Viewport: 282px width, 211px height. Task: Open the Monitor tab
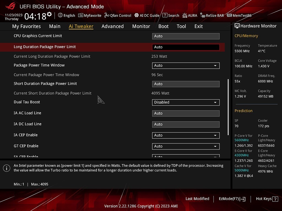pos(141,26)
